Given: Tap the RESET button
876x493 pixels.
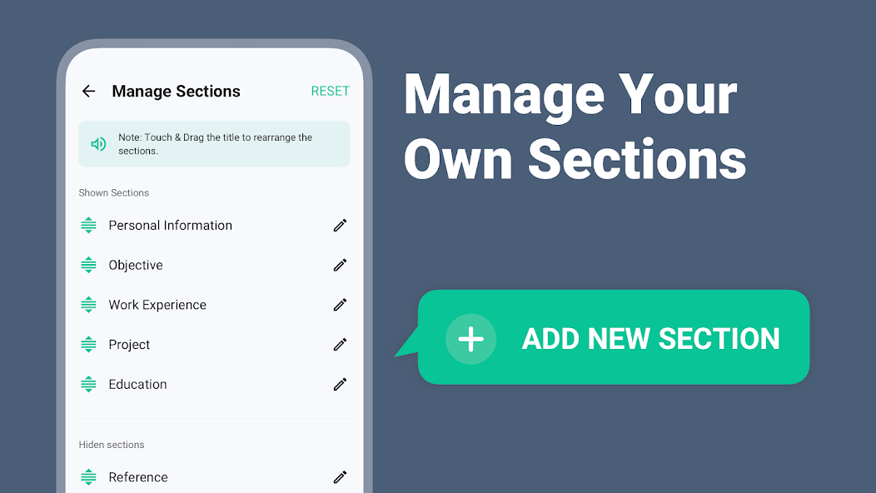Looking at the screenshot, I should 331,91.
